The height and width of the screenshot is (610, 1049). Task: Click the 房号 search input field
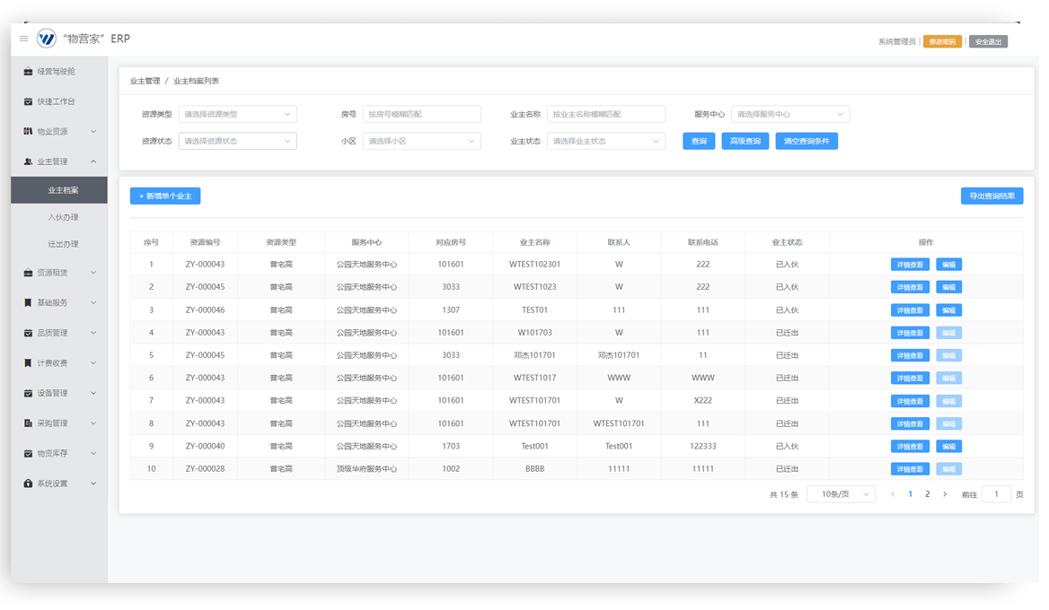421,115
